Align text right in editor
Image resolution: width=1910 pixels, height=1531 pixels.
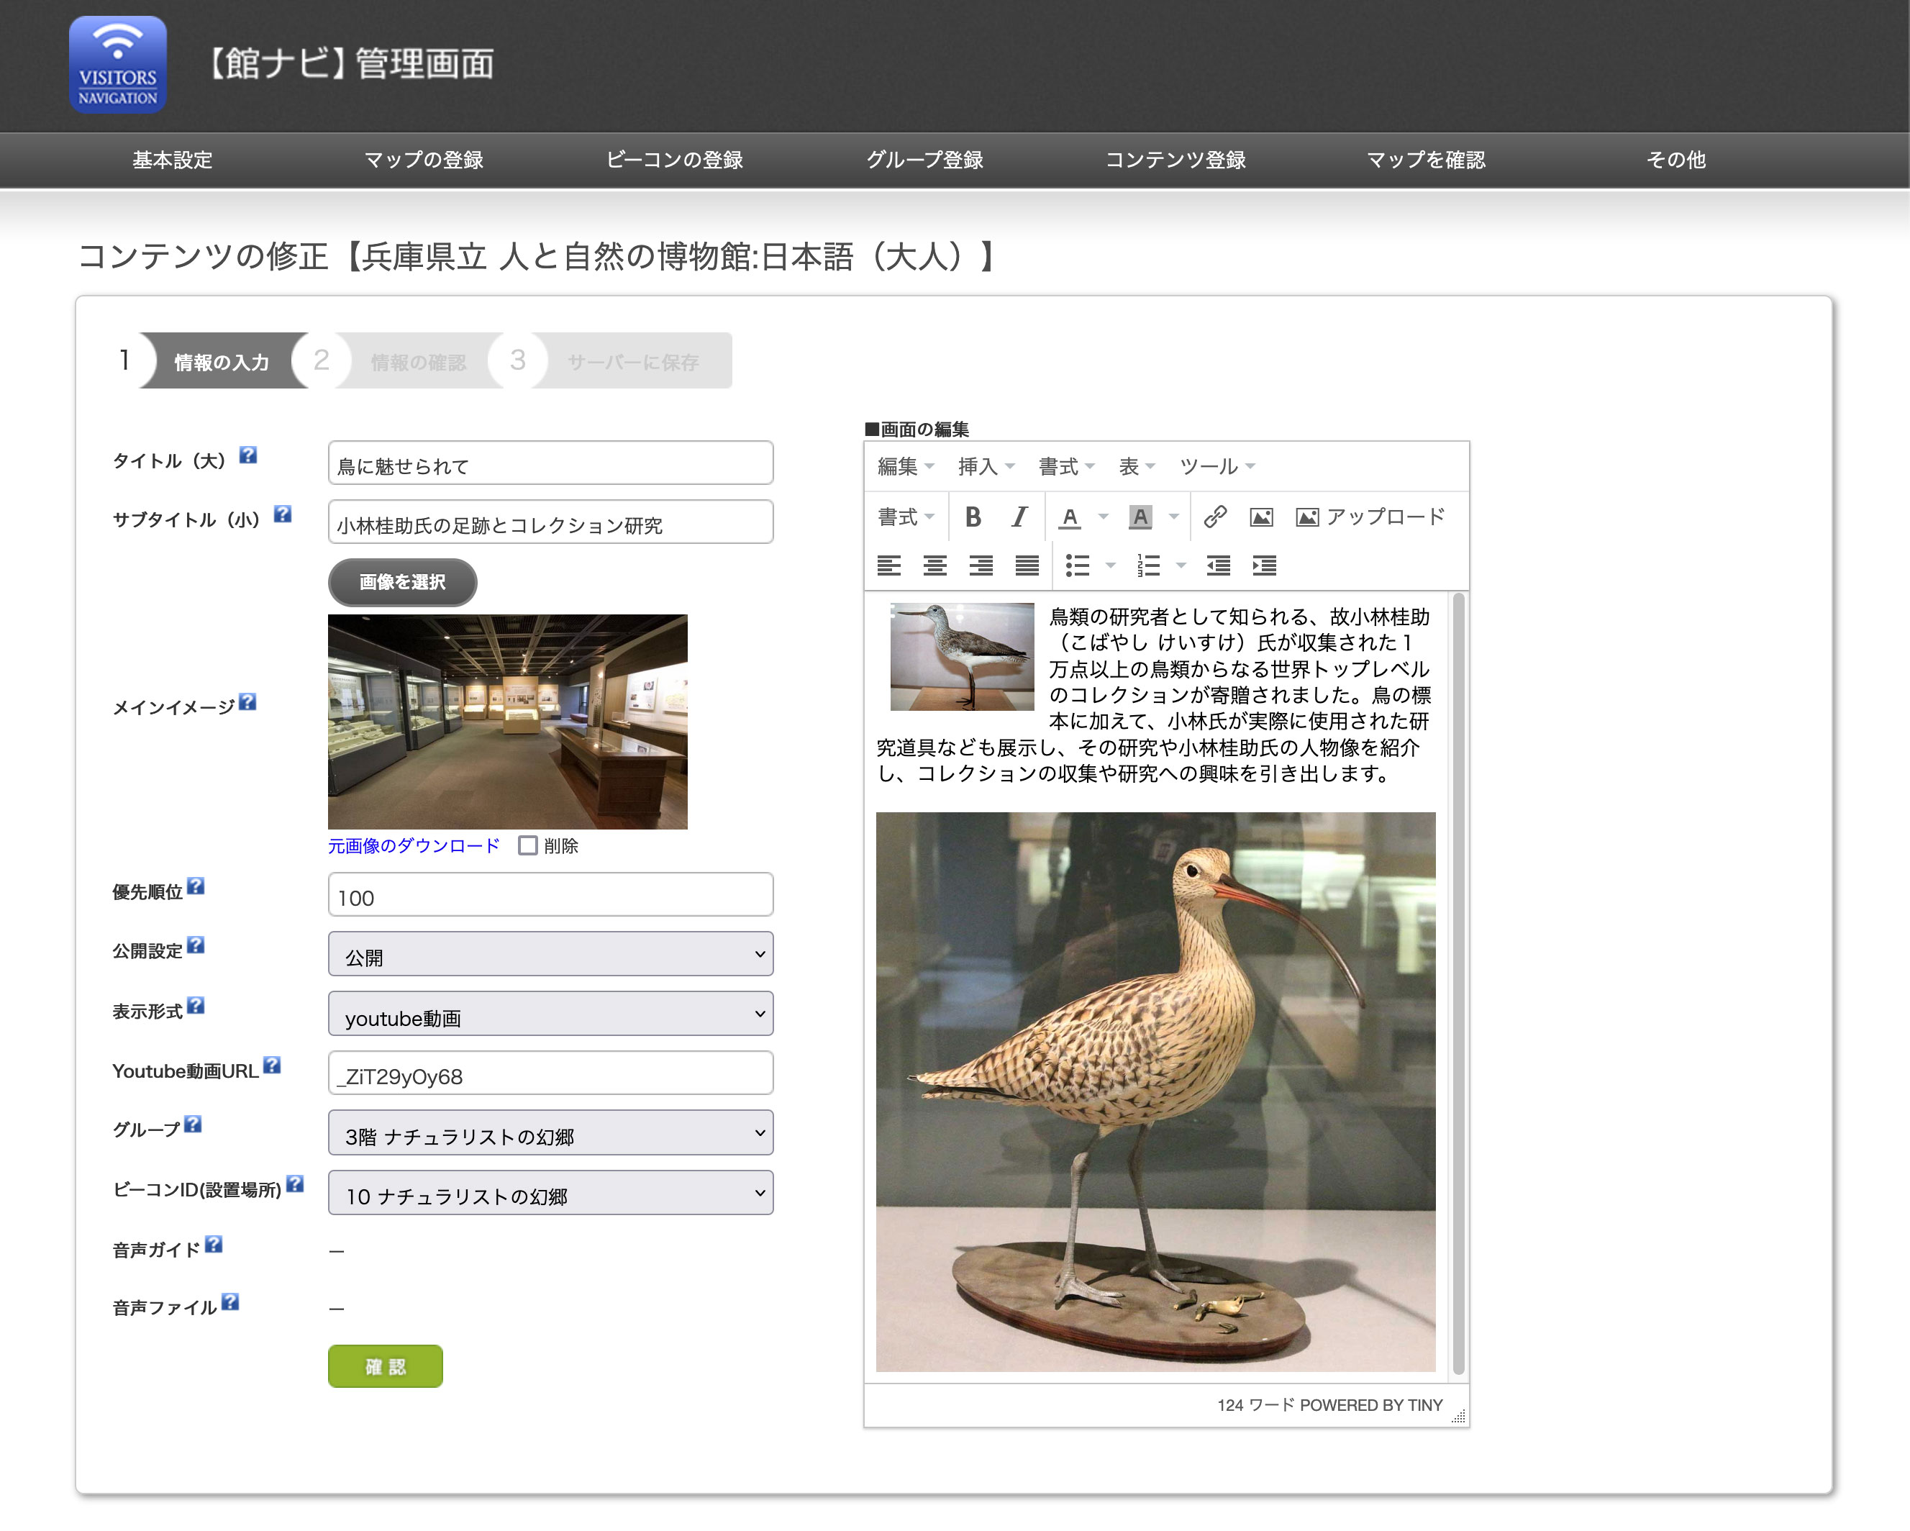tap(981, 565)
